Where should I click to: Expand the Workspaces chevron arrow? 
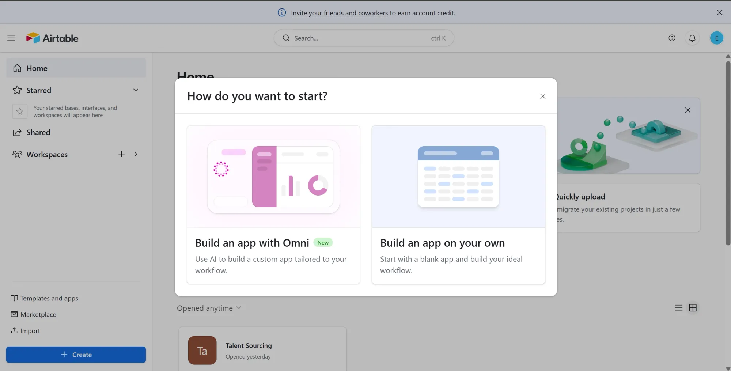(136, 154)
